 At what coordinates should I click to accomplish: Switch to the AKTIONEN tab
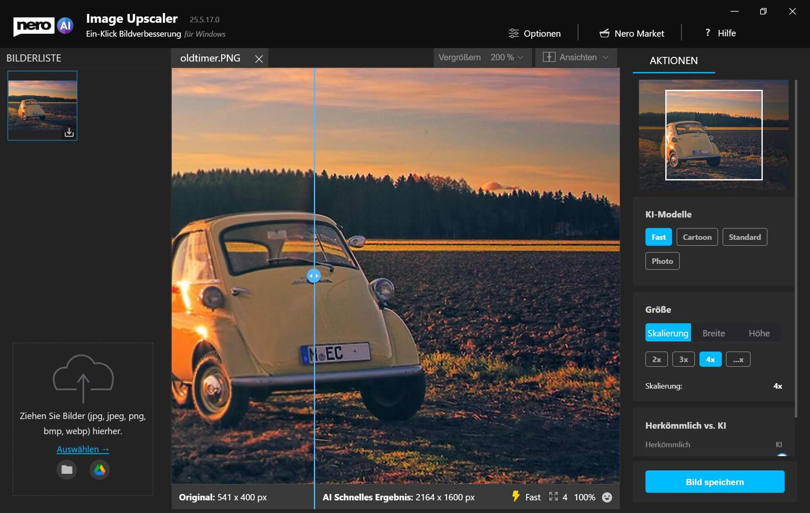point(674,61)
